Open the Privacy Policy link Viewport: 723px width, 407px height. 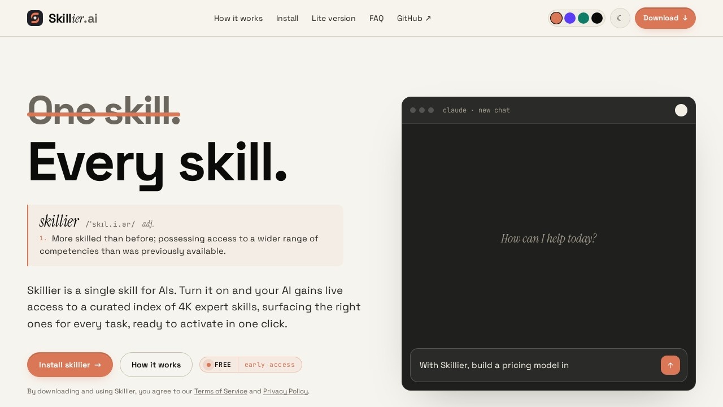285,391
